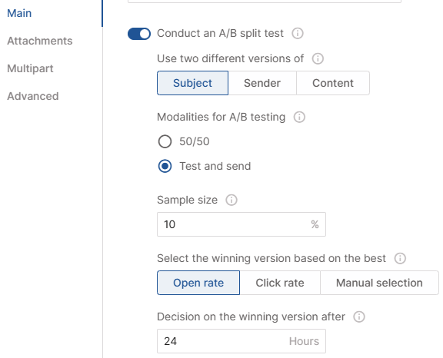Open info icon for winning version selection
This screenshot has width=443, height=358.
tap(400, 258)
